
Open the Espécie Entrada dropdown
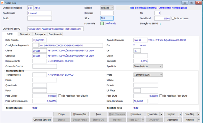pyautogui.click(x=107, y=8)
